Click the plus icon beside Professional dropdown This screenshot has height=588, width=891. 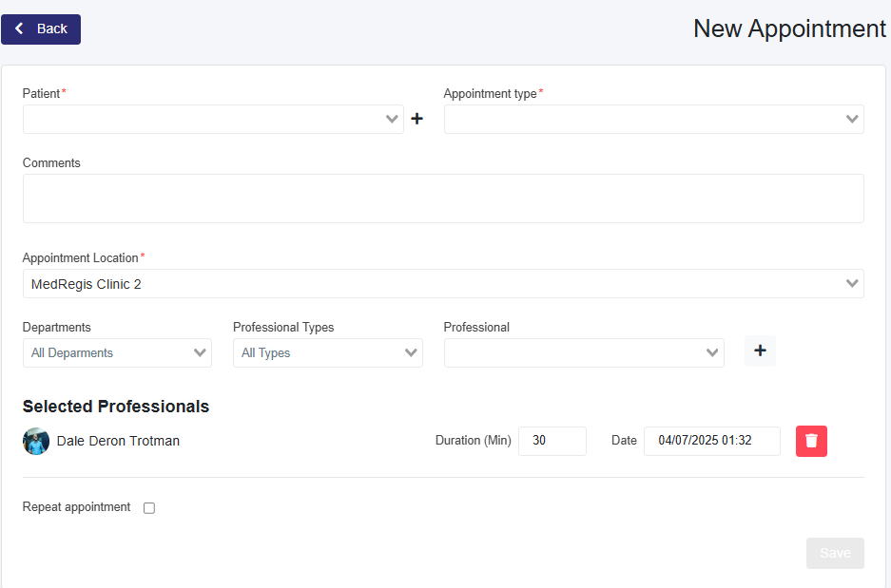[760, 351]
